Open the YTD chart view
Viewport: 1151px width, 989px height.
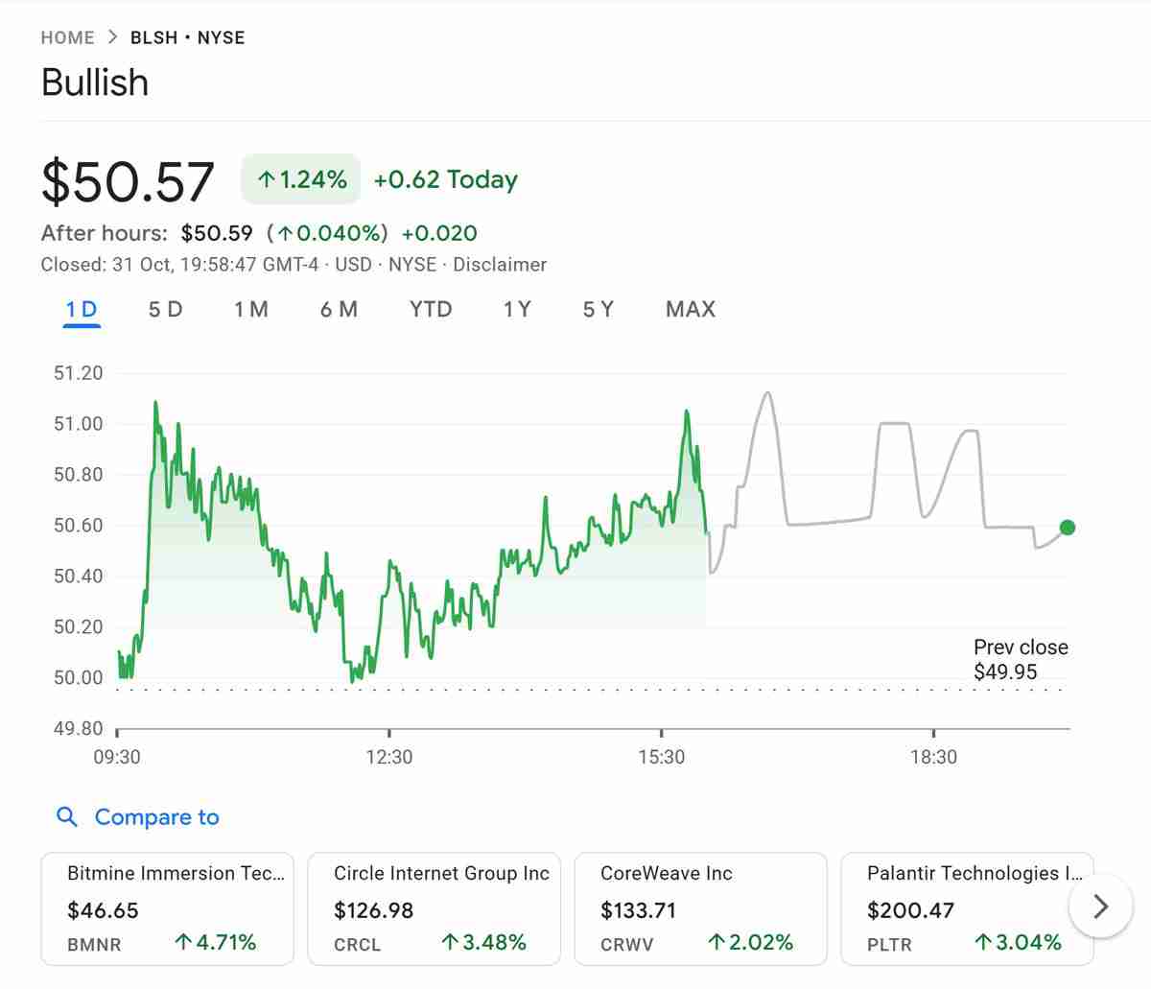[x=430, y=309]
